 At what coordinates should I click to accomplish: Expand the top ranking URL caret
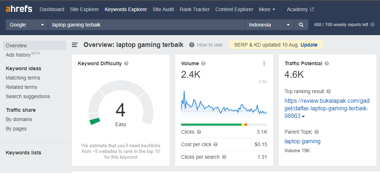[x=303, y=117]
